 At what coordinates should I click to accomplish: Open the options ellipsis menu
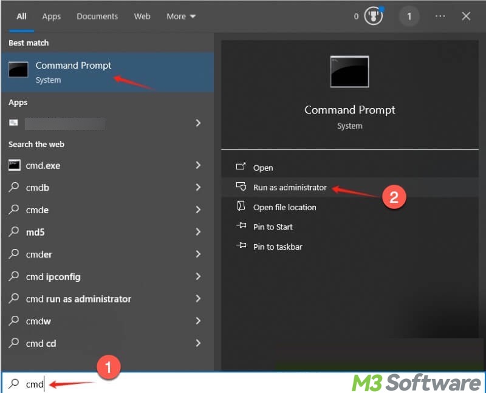coord(441,16)
